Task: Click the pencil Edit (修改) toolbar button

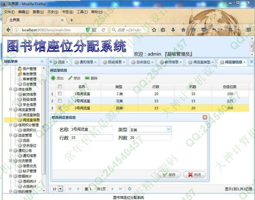Action: 74,78
